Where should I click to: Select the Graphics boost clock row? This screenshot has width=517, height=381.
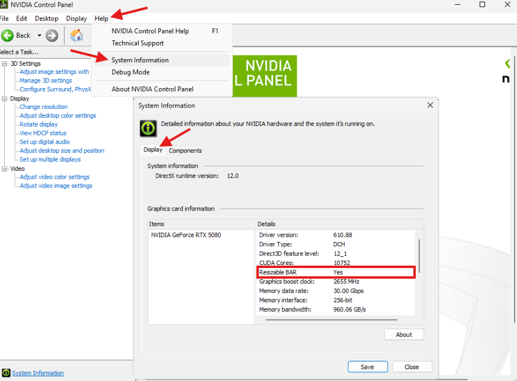(336, 282)
